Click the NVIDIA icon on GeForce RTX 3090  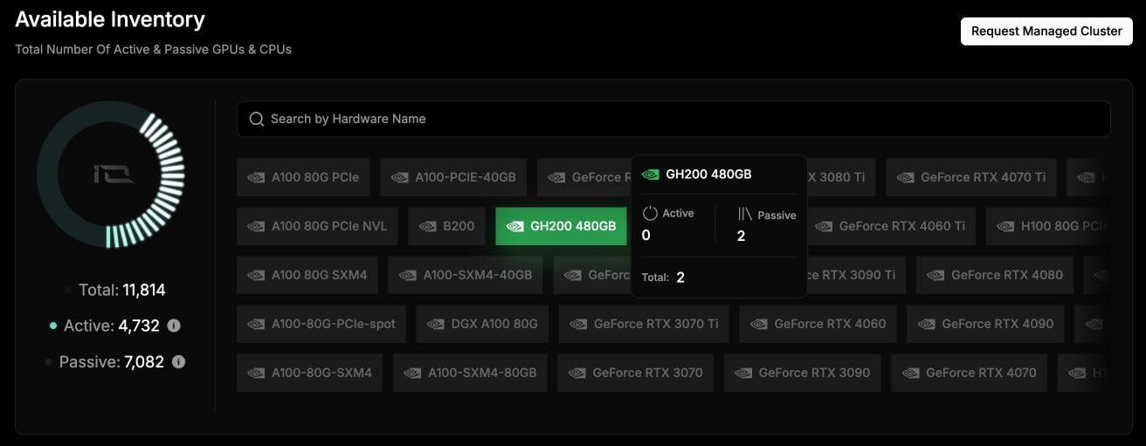(x=742, y=373)
